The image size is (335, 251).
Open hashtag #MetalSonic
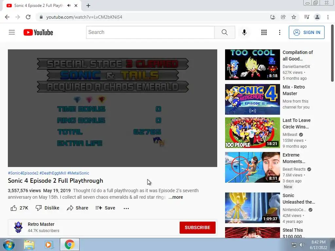click(x=78, y=173)
